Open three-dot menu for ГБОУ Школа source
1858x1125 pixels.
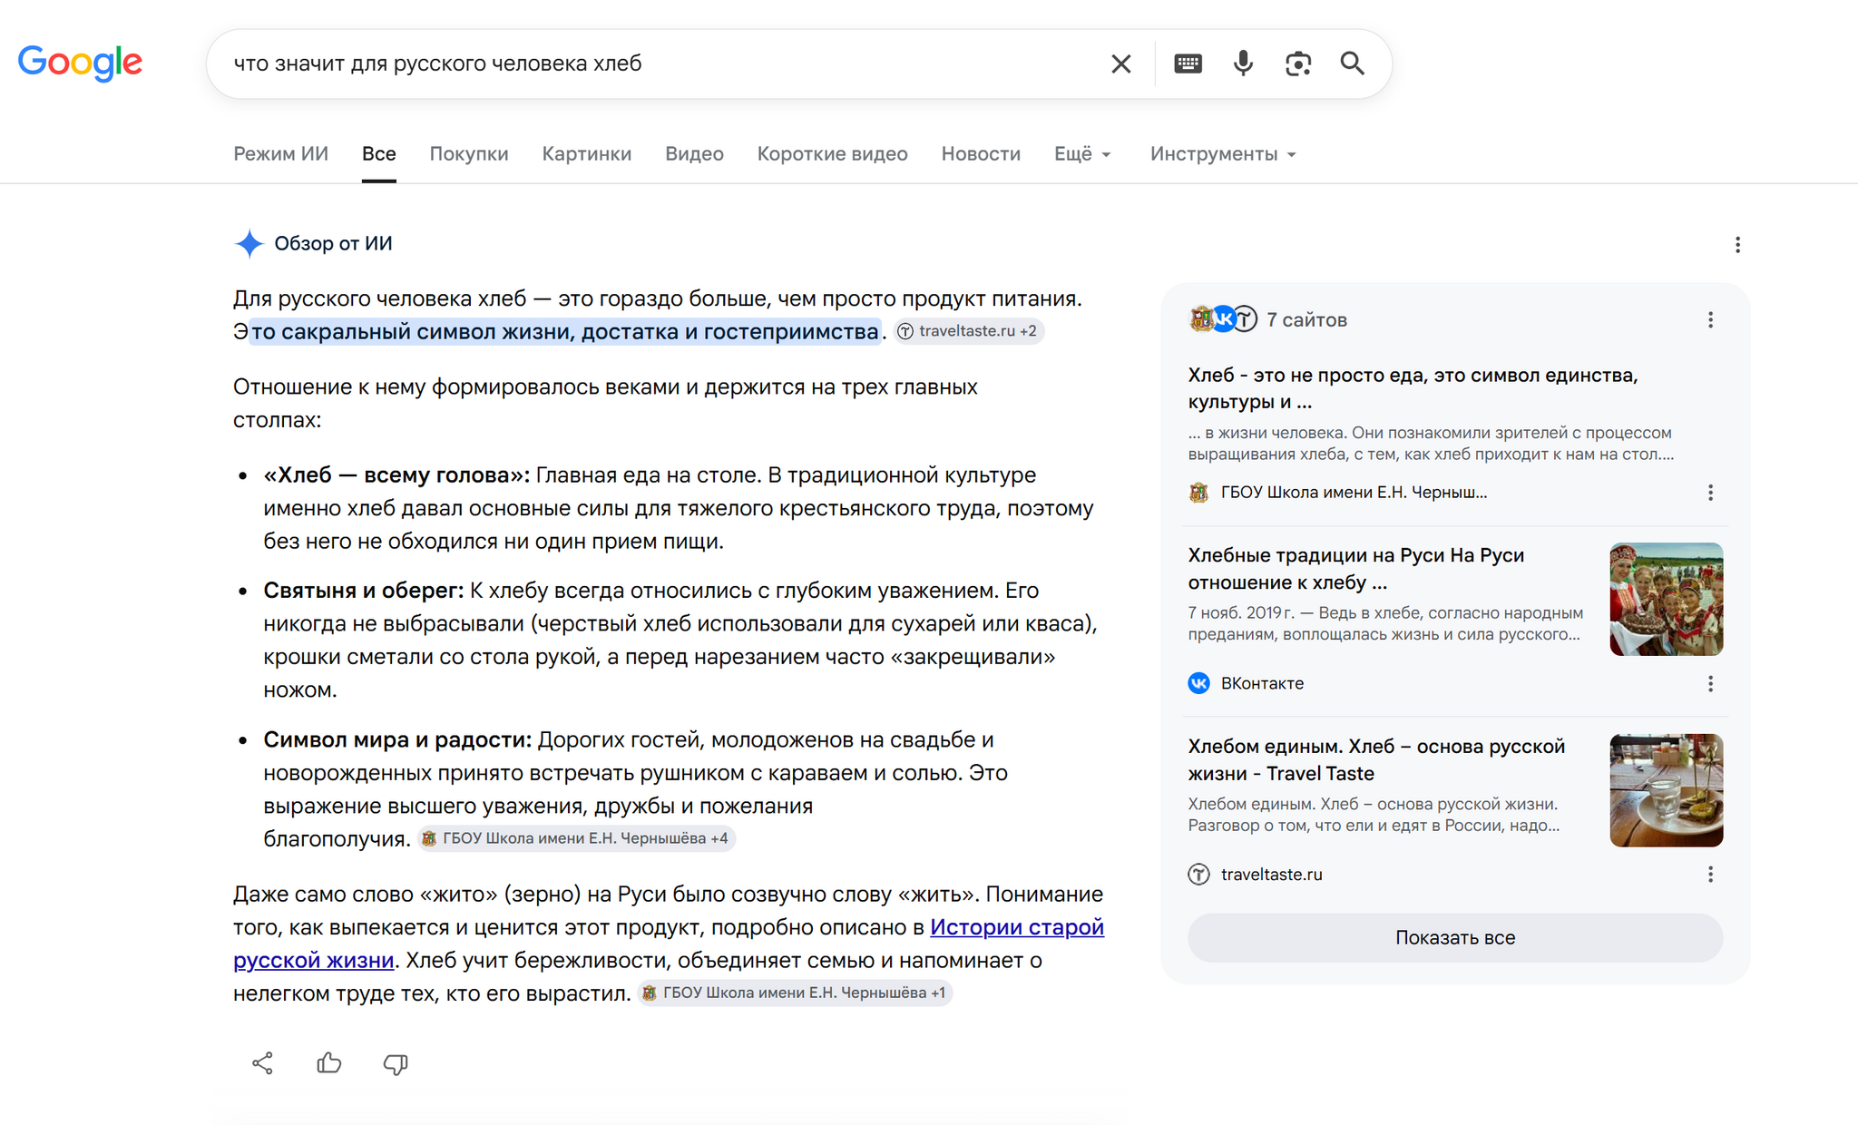point(1710,493)
